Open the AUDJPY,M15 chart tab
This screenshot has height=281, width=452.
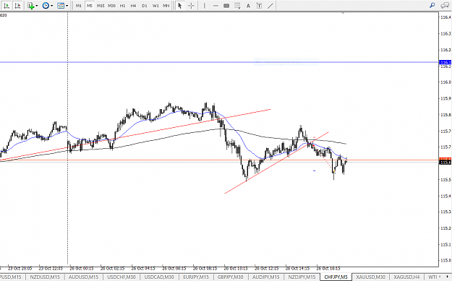(x=266, y=277)
